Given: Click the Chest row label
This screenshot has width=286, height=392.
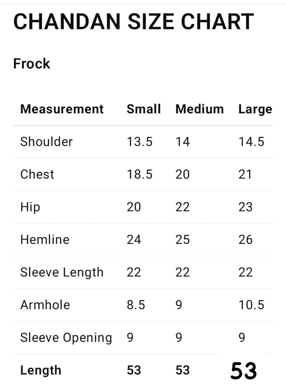Looking at the screenshot, I should 37,174.
